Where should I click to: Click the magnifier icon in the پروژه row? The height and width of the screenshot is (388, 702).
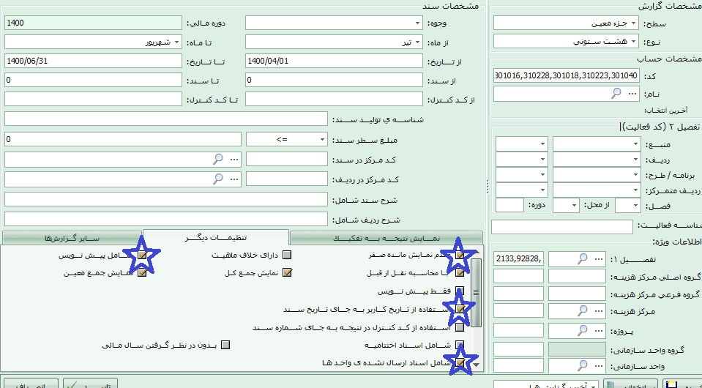pos(583,330)
